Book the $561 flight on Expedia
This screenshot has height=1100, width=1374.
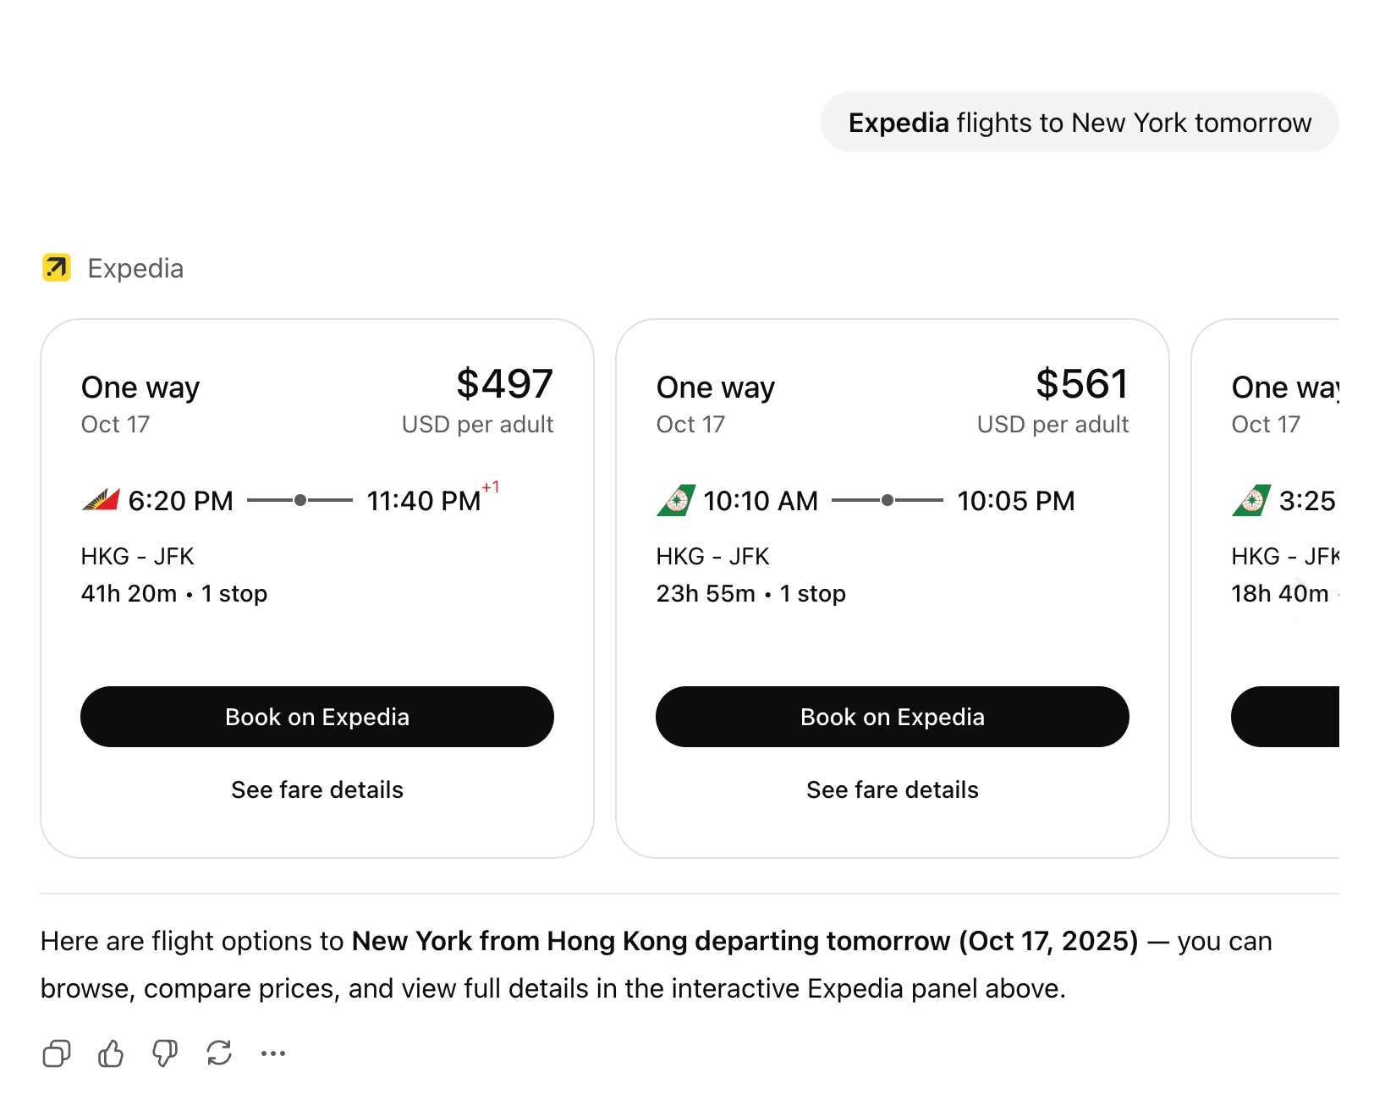tap(893, 717)
